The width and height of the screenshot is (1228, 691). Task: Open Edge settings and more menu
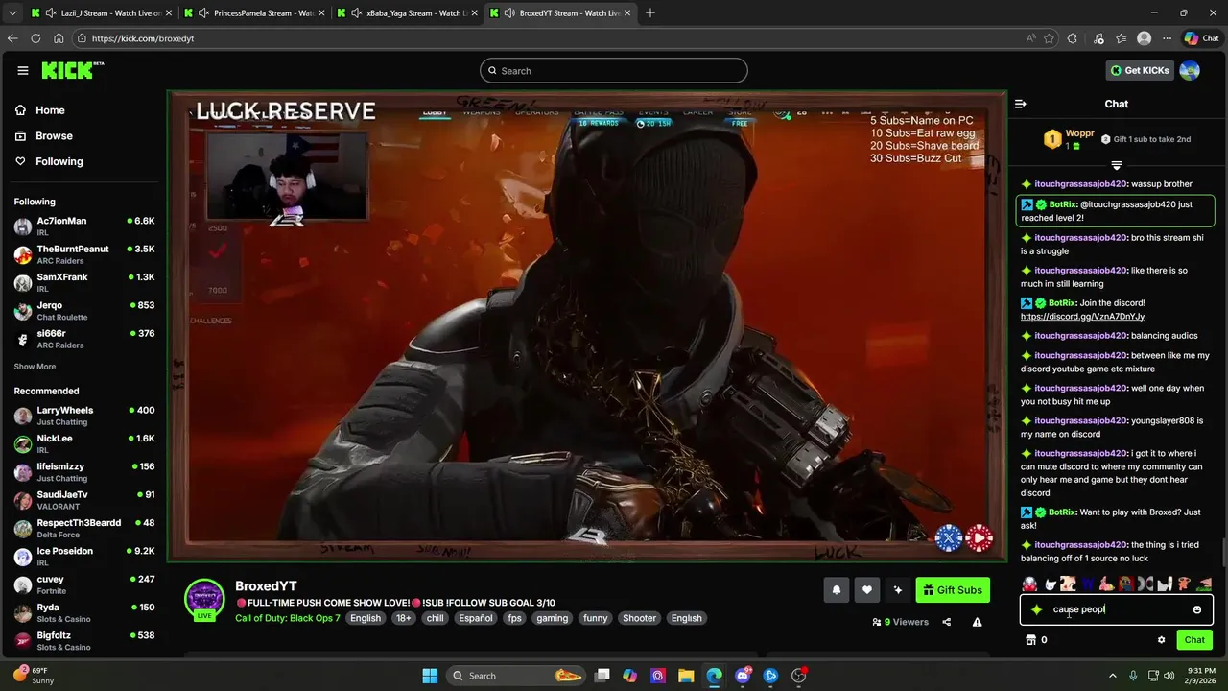point(1168,38)
